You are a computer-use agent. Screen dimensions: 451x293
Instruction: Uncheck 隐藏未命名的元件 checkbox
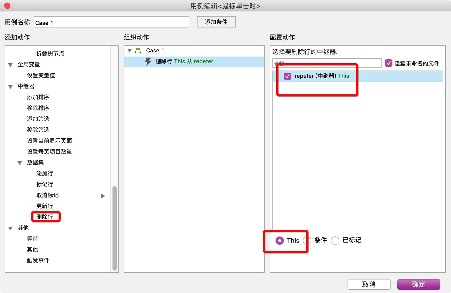[x=389, y=63]
